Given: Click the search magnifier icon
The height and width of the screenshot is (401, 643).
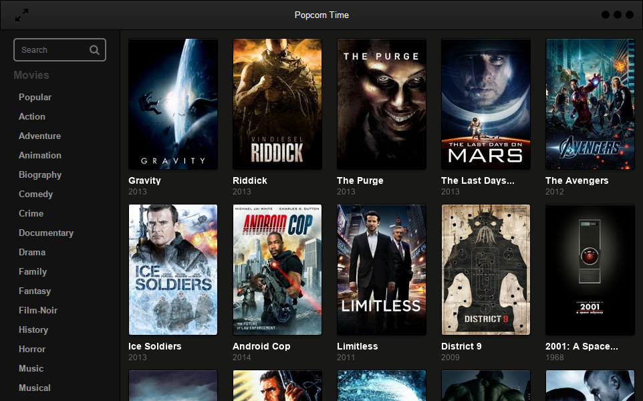Looking at the screenshot, I should click(94, 49).
